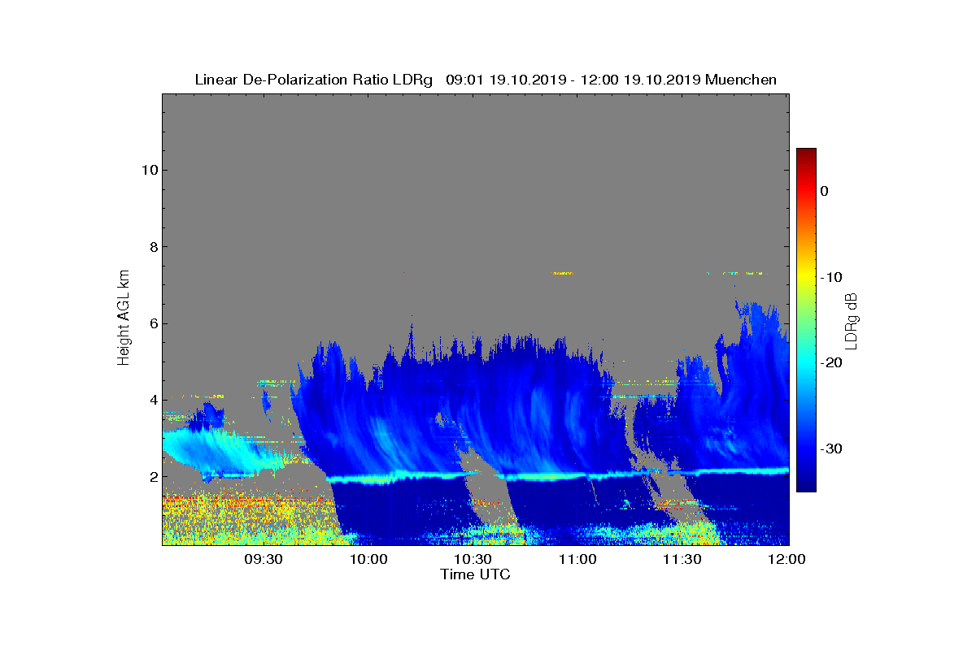Click the dark blue bottom of the colorbar
976x650 pixels.
[x=806, y=483]
